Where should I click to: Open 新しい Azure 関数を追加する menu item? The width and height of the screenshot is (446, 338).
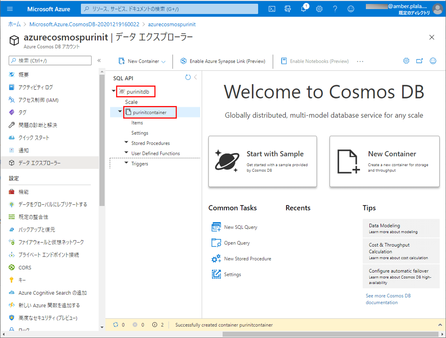pyautogui.click(x=50, y=305)
